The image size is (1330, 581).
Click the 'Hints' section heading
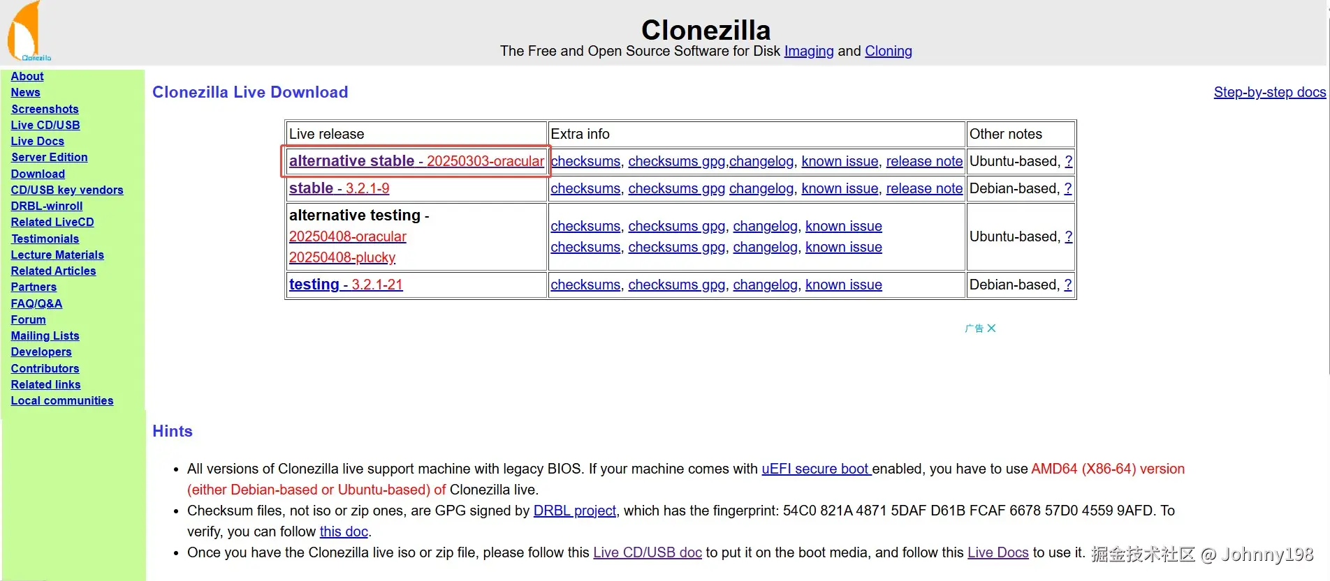point(173,431)
